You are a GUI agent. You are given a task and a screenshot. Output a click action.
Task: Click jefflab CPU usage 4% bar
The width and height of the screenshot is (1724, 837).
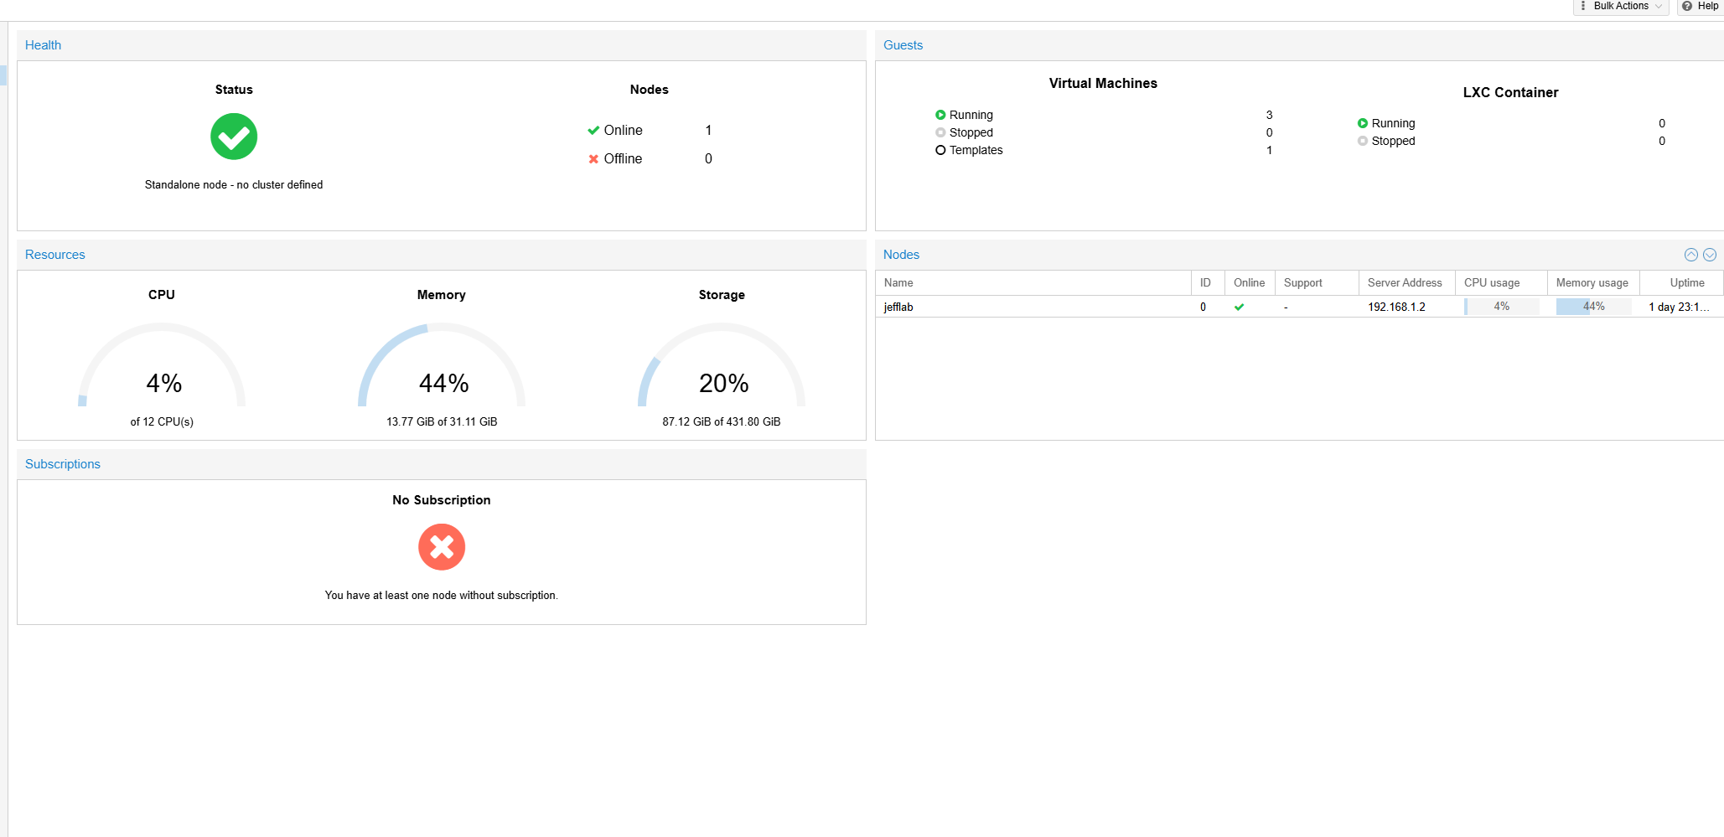click(x=1501, y=307)
